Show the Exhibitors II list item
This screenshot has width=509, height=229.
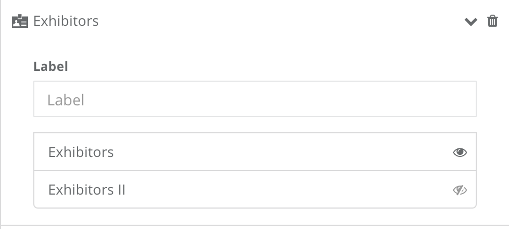pos(460,190)
